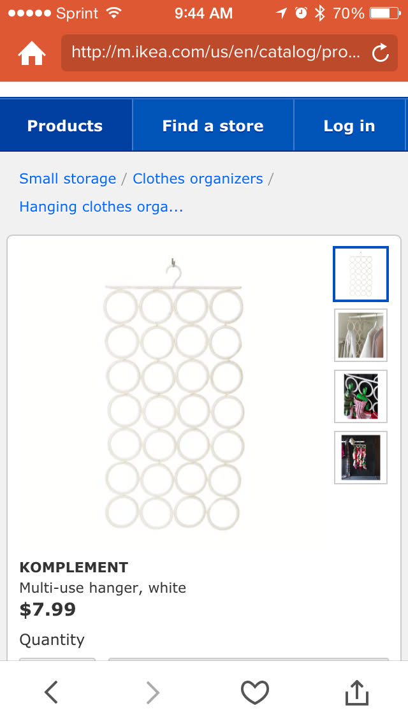Tap the battery icon in the status bar
The height and width of the screenshot is (724, 408).
pos(383,13)
